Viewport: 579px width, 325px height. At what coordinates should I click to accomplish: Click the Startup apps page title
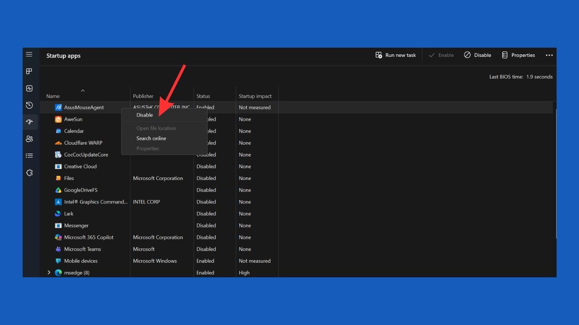pyautogui.click(x=63, y=55)
